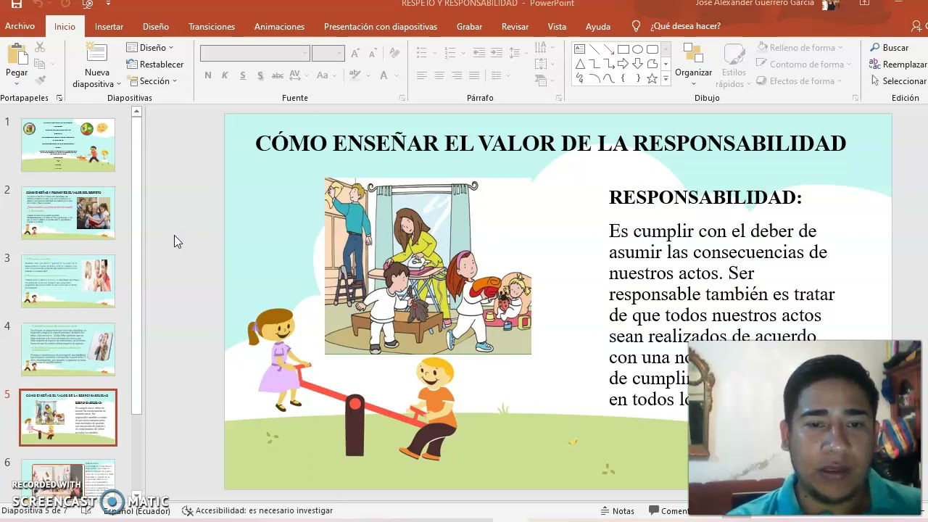Toggle text shadow formatting
The image size is (928, 522).
(260, 75)
